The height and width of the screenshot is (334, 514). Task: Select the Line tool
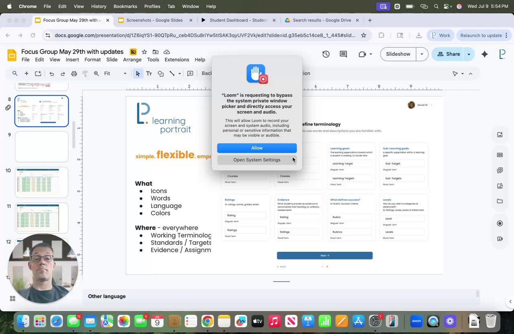click(x=172, y=73)
